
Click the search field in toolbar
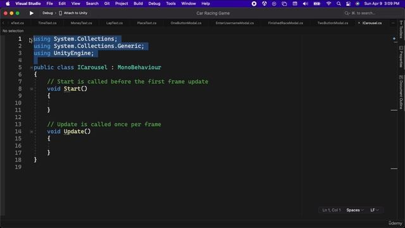click(362, 13)
